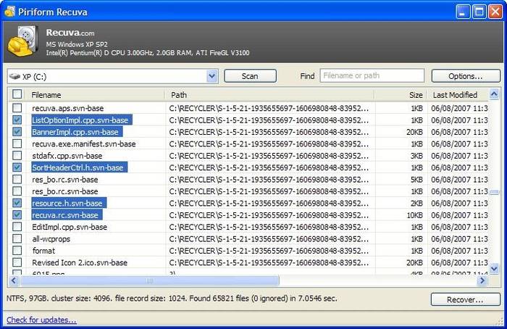Maximize the Recuva window
The width and height of the screenshot is (507, 329).
[x=479, y=11]
